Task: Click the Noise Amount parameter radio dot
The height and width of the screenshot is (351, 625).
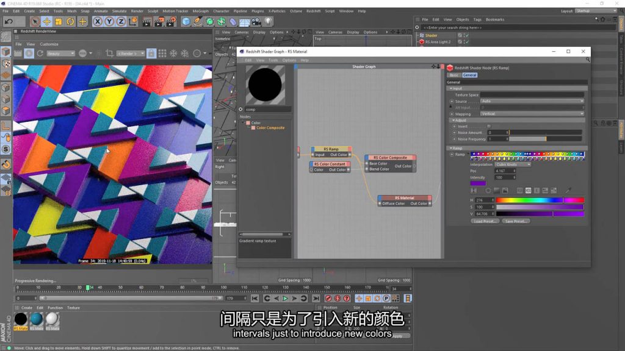Action: pos(454,133)
